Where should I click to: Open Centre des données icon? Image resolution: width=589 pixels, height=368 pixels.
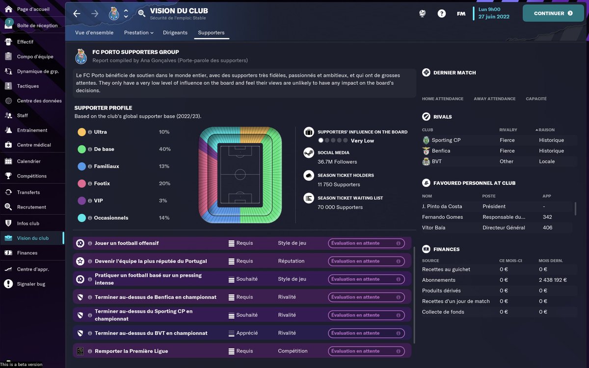click(x=8, y=101)
